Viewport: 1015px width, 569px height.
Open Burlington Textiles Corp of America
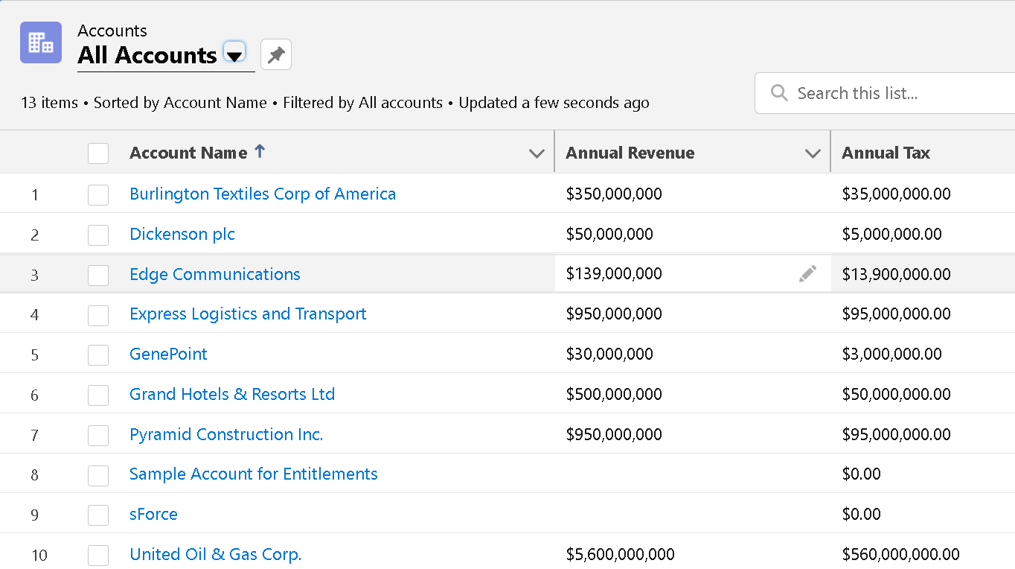click(x=263, y=194)
